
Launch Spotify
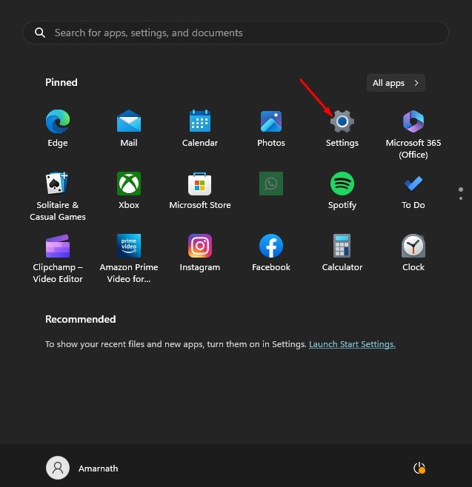(342, 184)
